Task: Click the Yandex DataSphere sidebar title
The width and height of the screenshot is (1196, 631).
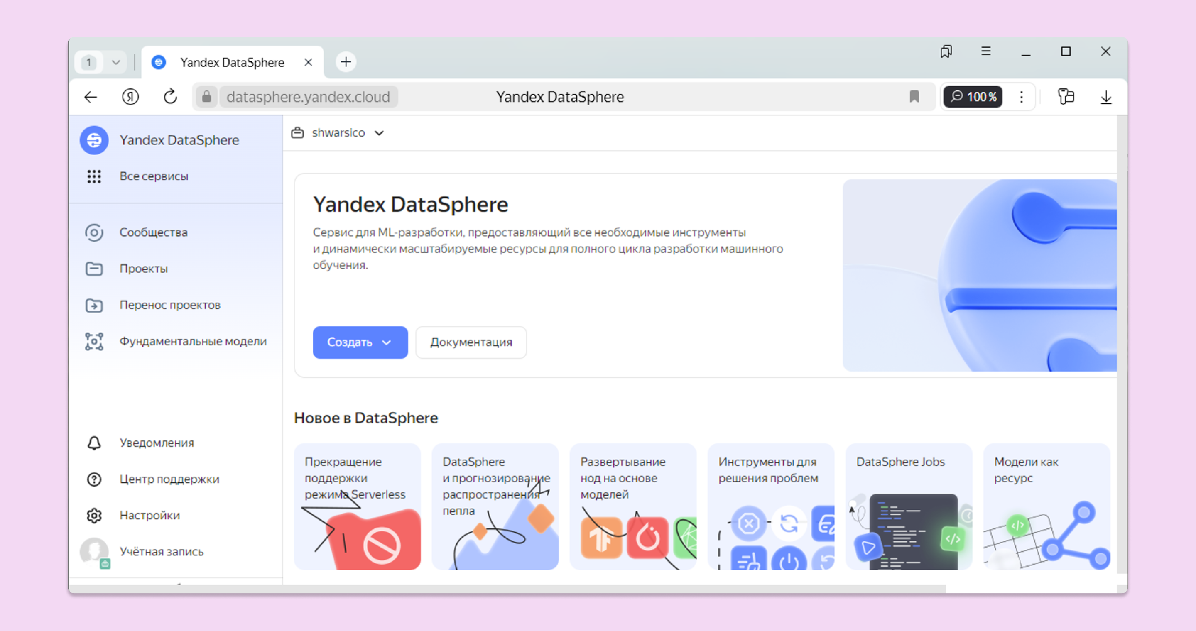Action: (179, 140)
